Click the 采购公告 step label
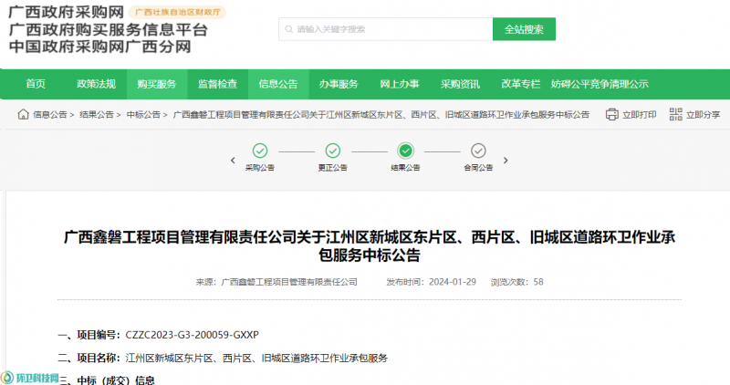This screenshot has width=730, height=385. click(260, 168)
